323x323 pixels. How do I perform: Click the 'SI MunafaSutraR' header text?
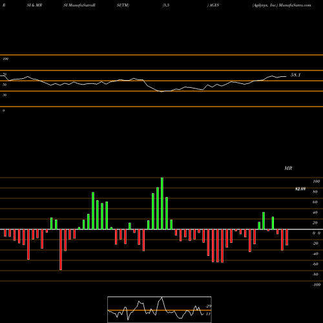79,5
